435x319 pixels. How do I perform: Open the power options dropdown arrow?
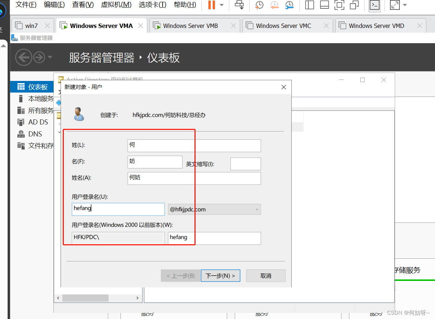click(222, 5)
